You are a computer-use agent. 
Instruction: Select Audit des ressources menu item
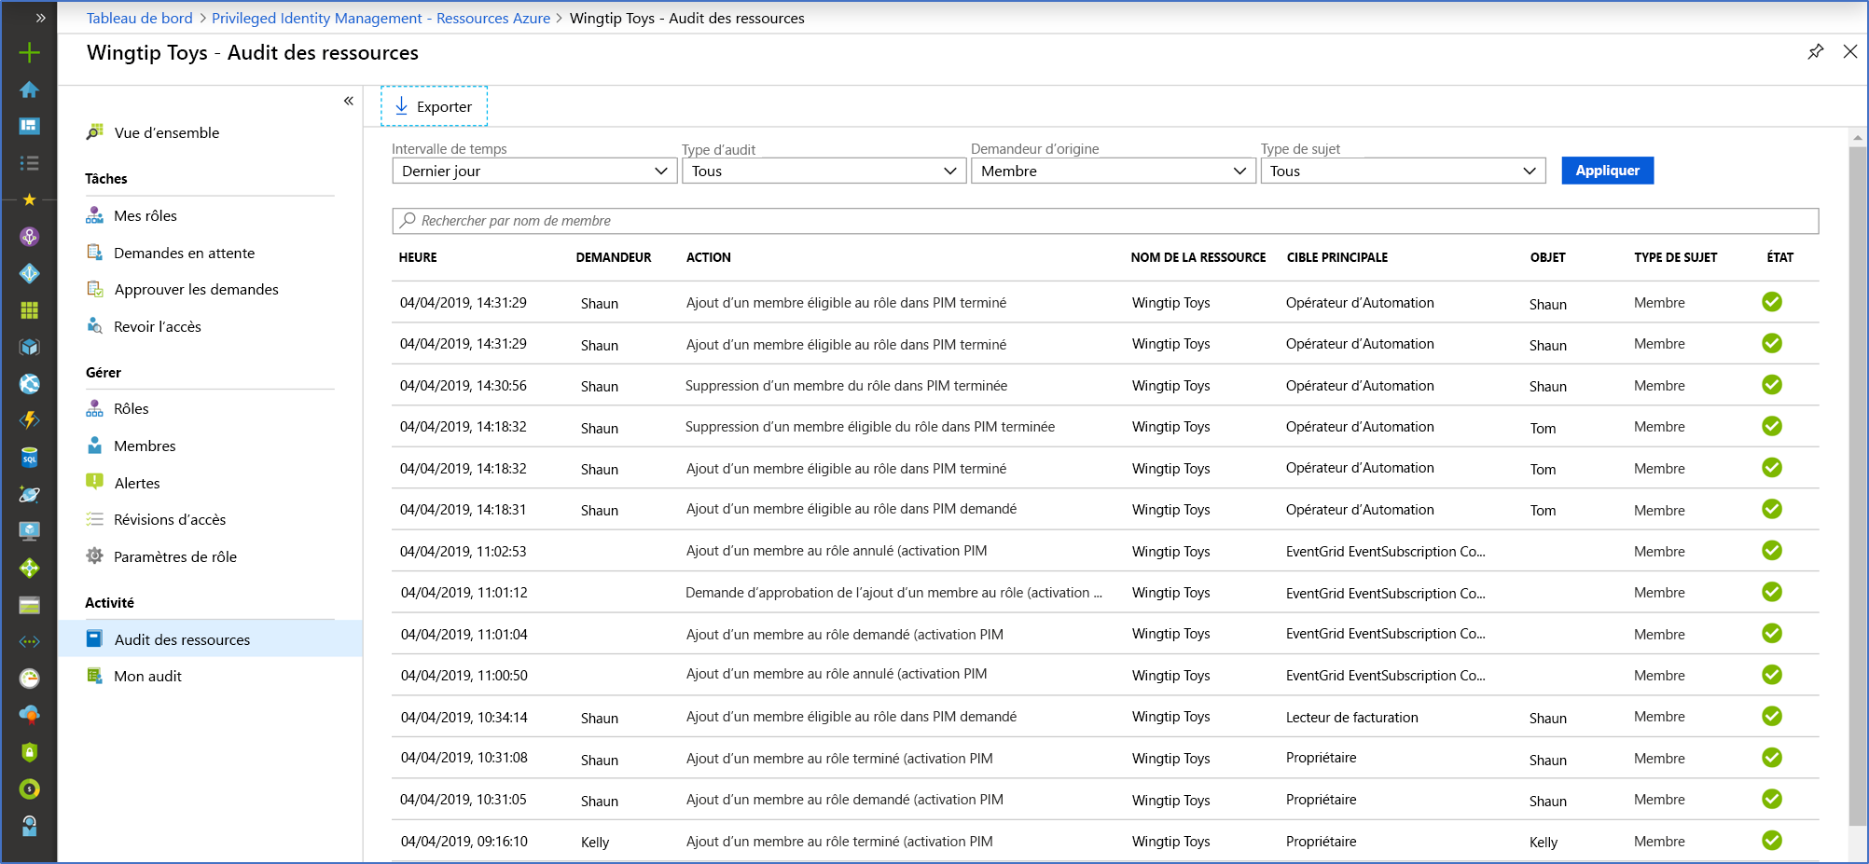(x=210, y=639)
